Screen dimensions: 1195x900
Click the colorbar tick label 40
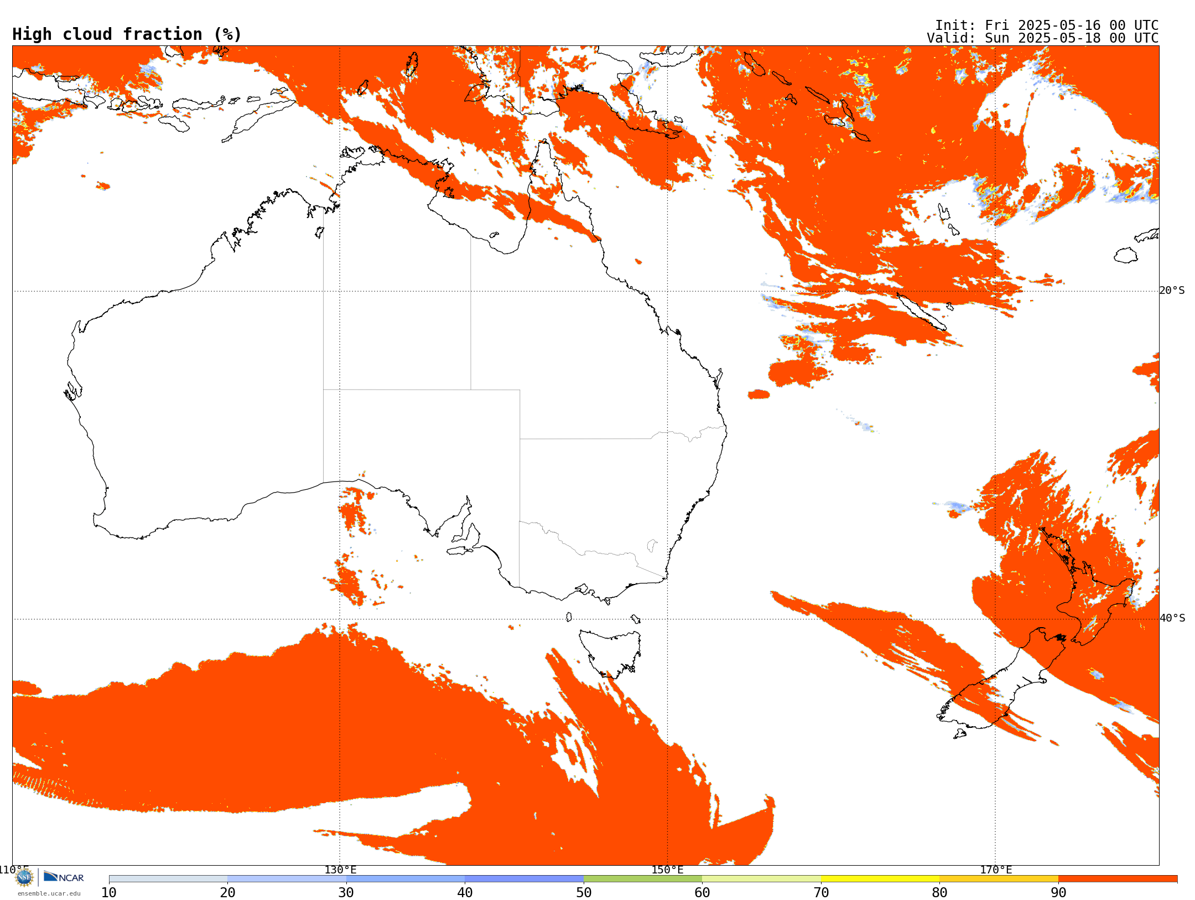(465, 893)
